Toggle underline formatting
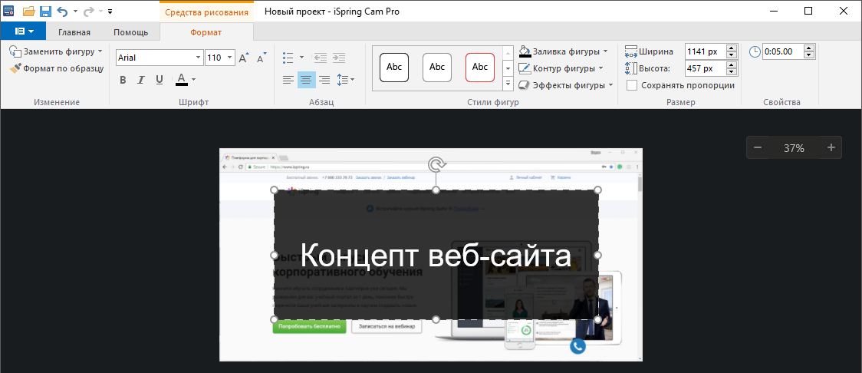862x373 pixels. click(x=160, y=80)
